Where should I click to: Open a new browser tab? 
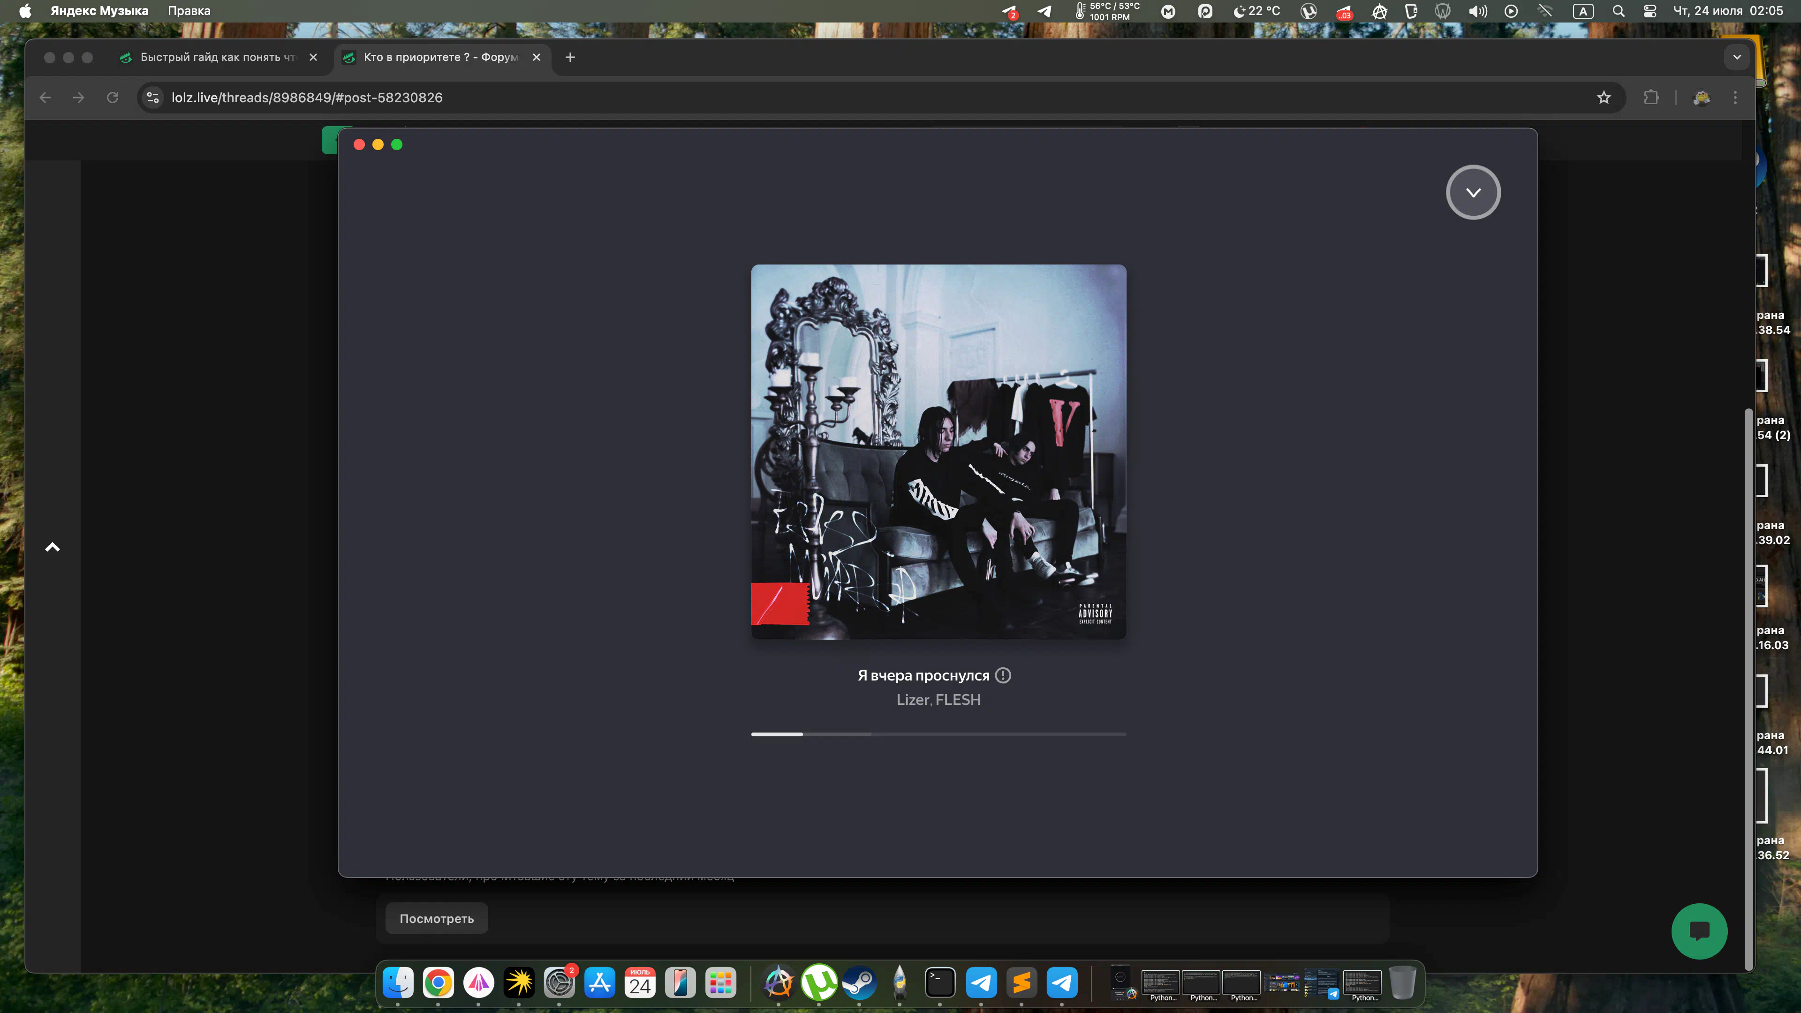(570, 57)
